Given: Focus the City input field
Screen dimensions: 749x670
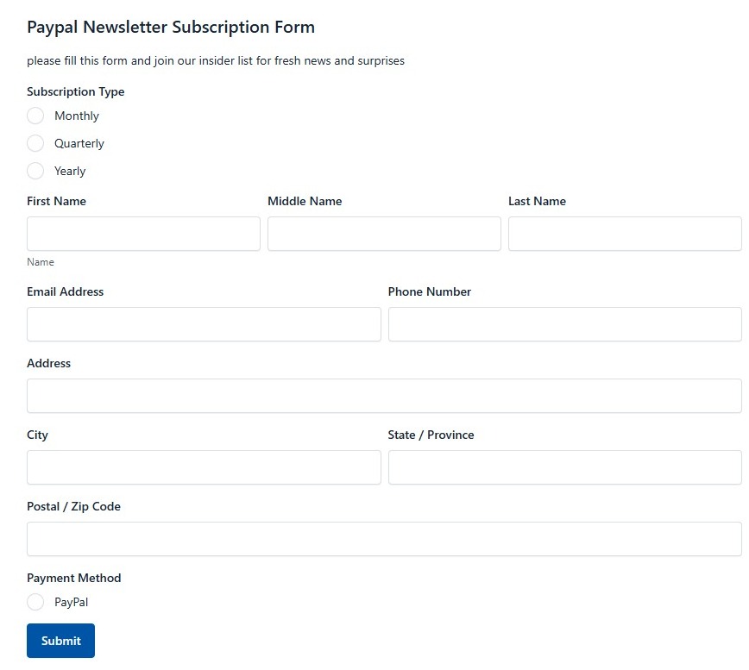Looking at the screenshot, I should tap(204, 467).
